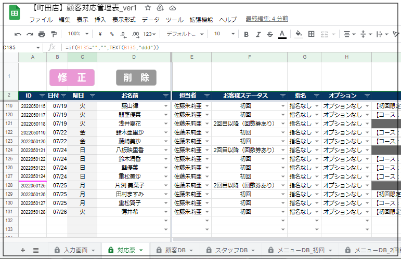
Task: Toggle filter on お名前 column header
Action: pyautogui.click(x=166, y=96)
